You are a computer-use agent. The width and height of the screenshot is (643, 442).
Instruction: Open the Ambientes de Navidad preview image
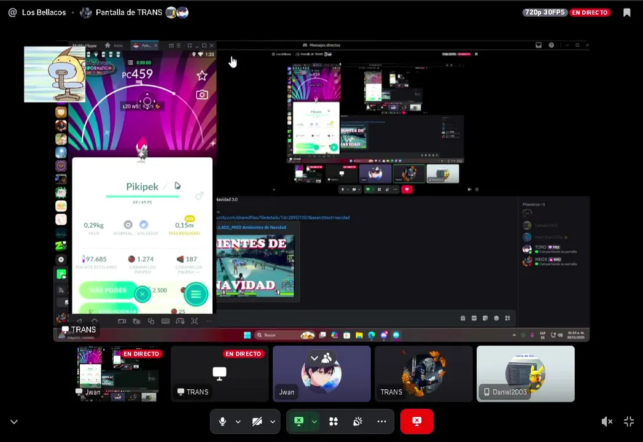tap(255, 266)
